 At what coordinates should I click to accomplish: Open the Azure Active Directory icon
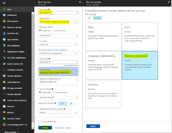coord(4,100)
